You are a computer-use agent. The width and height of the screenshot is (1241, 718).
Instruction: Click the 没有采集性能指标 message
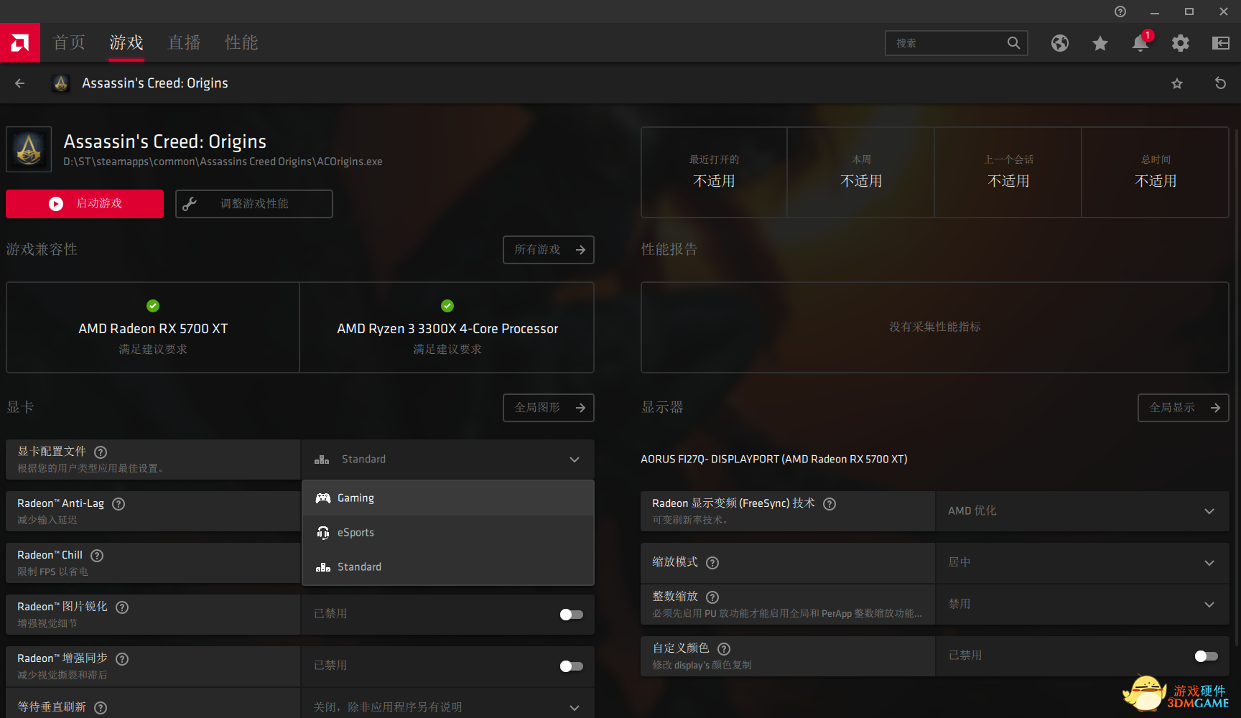click(x=935, y=327)
